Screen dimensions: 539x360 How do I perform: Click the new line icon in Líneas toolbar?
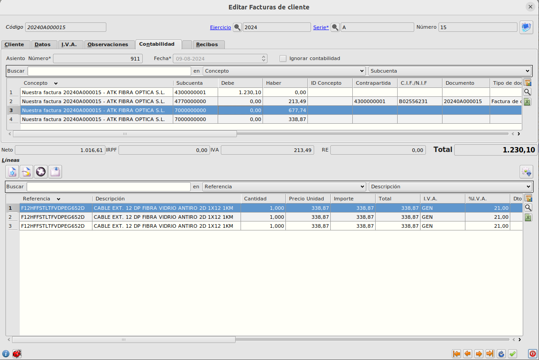(x=12, y=171)
